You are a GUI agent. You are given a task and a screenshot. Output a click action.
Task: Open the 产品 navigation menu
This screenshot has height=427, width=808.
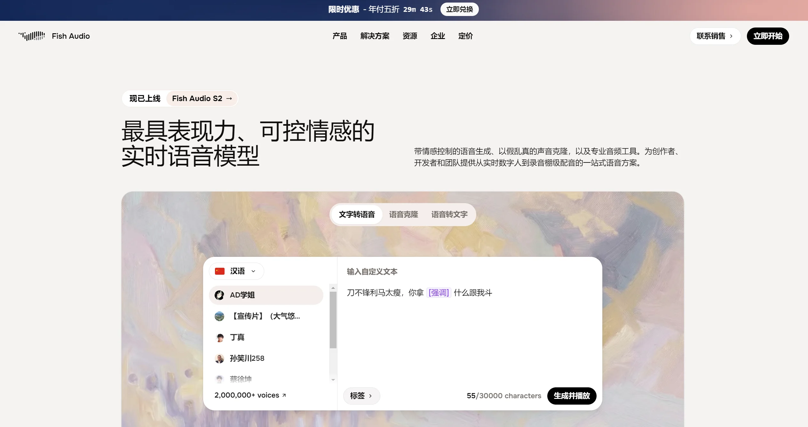pos(340,36)
